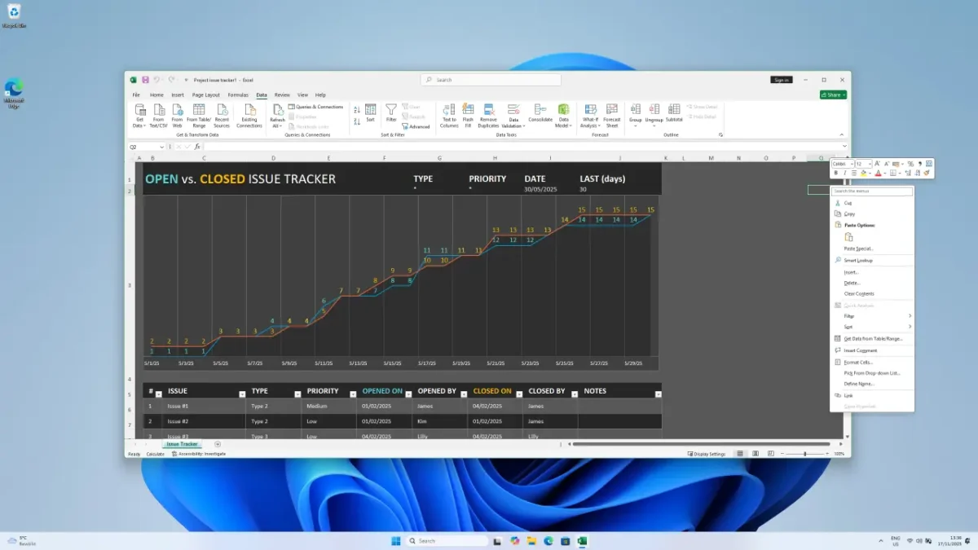Screen dimensions: 978x550
Task: Click the zoom slider in status bar
Action: tap(804, 454)
